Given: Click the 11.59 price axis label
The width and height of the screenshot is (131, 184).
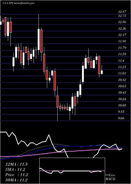Looking at the screenshot, I should 122,54.
